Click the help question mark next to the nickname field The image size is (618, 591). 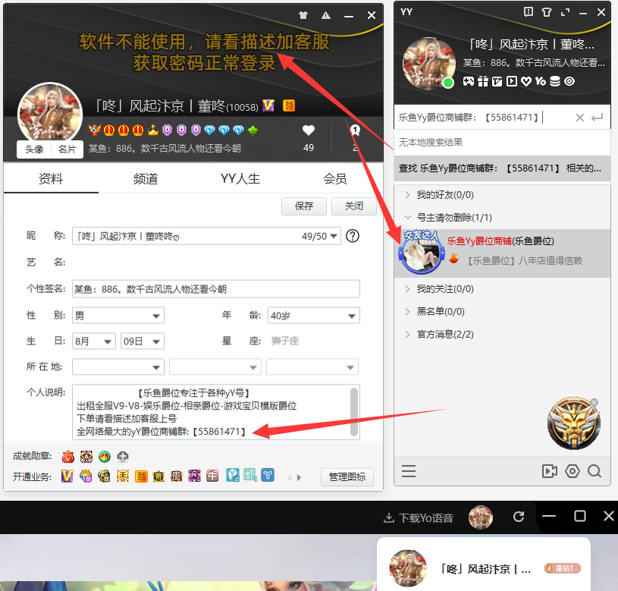(x=353, y=236)
